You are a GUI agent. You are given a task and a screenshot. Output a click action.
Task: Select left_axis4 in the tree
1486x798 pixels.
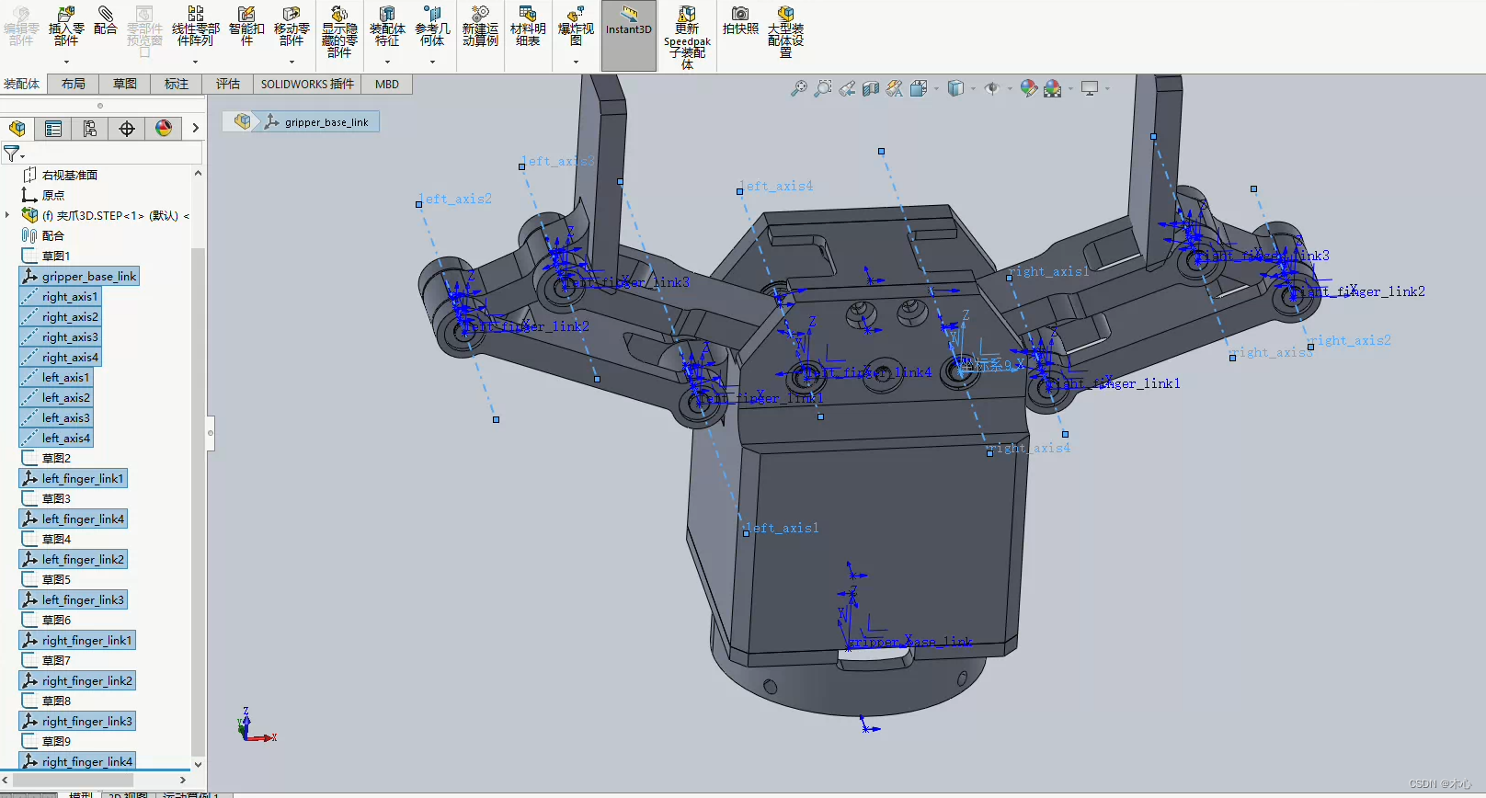click(x=57, y=438)
